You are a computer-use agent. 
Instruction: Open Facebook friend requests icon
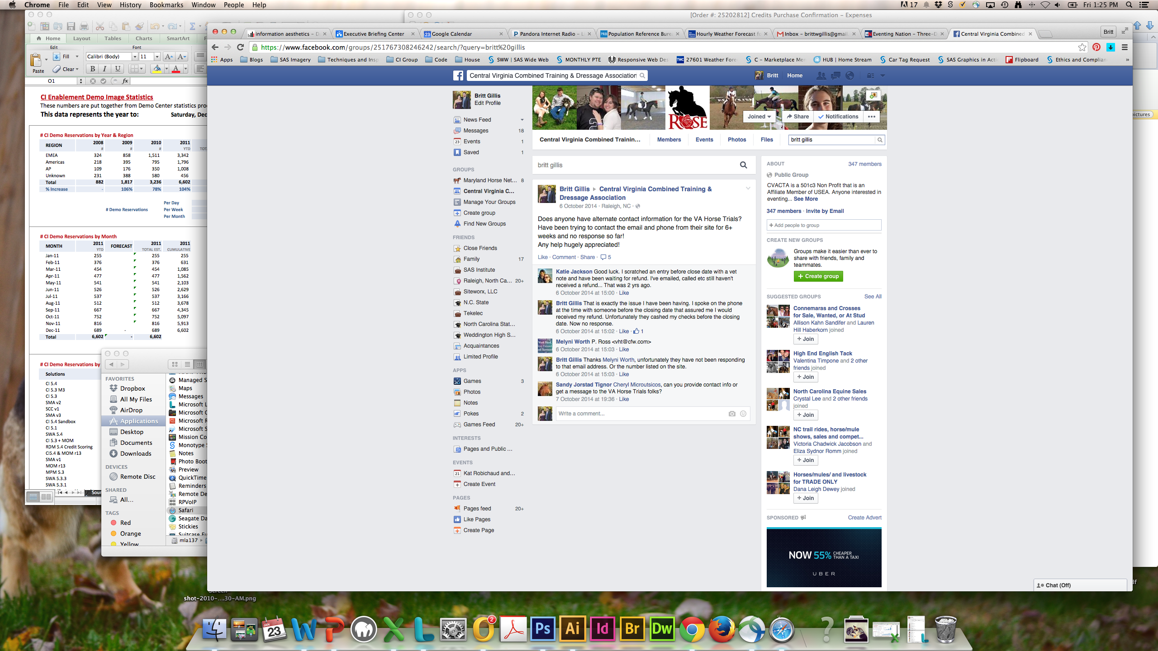[x=821, y=75]
